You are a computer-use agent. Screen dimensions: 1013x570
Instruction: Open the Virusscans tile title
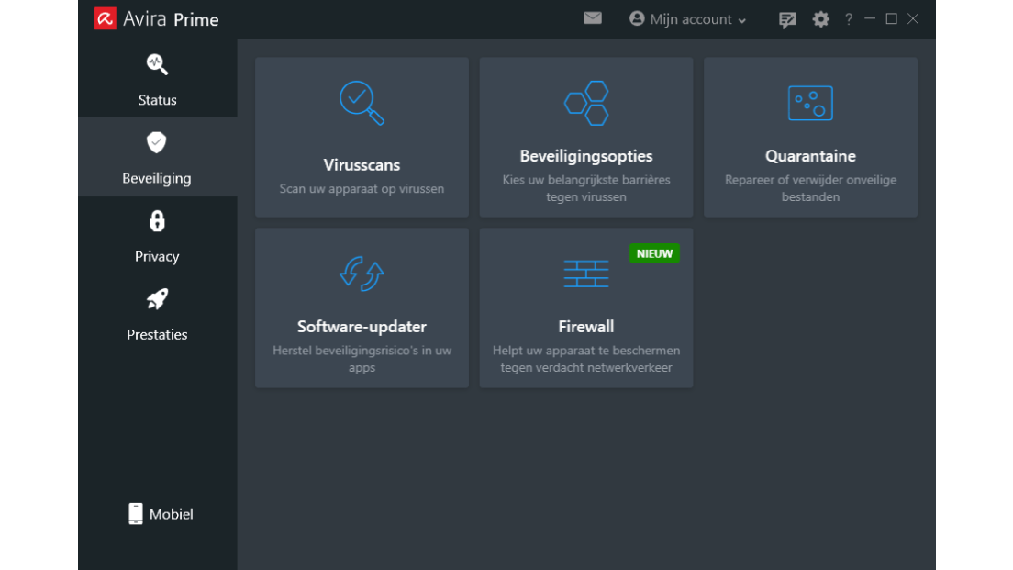coord(362,165)
